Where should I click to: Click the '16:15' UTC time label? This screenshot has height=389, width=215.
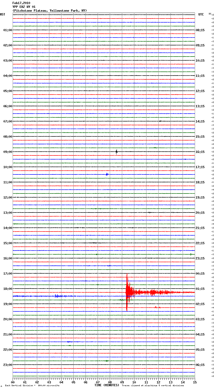click(x=200, y=152)
